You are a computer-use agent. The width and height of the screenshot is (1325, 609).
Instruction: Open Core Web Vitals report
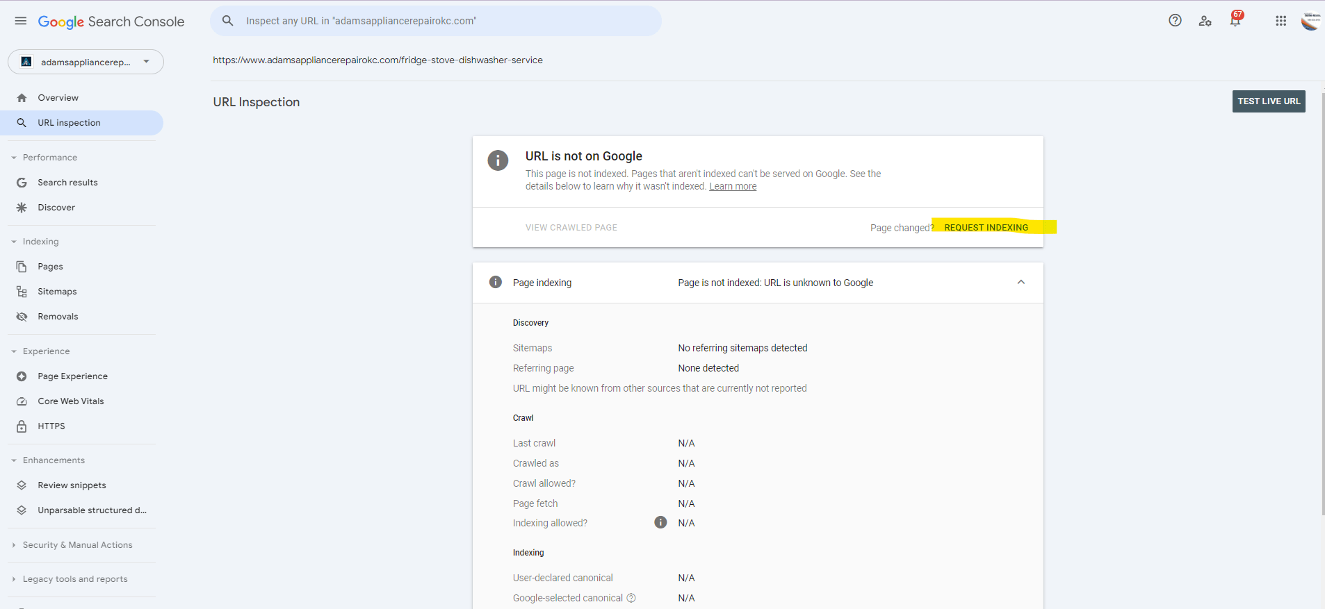click(x=70, y=401)
